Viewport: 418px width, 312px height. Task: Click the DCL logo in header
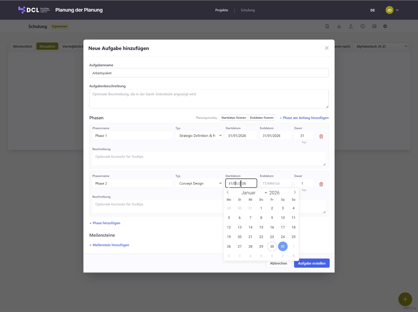(34, 10)
